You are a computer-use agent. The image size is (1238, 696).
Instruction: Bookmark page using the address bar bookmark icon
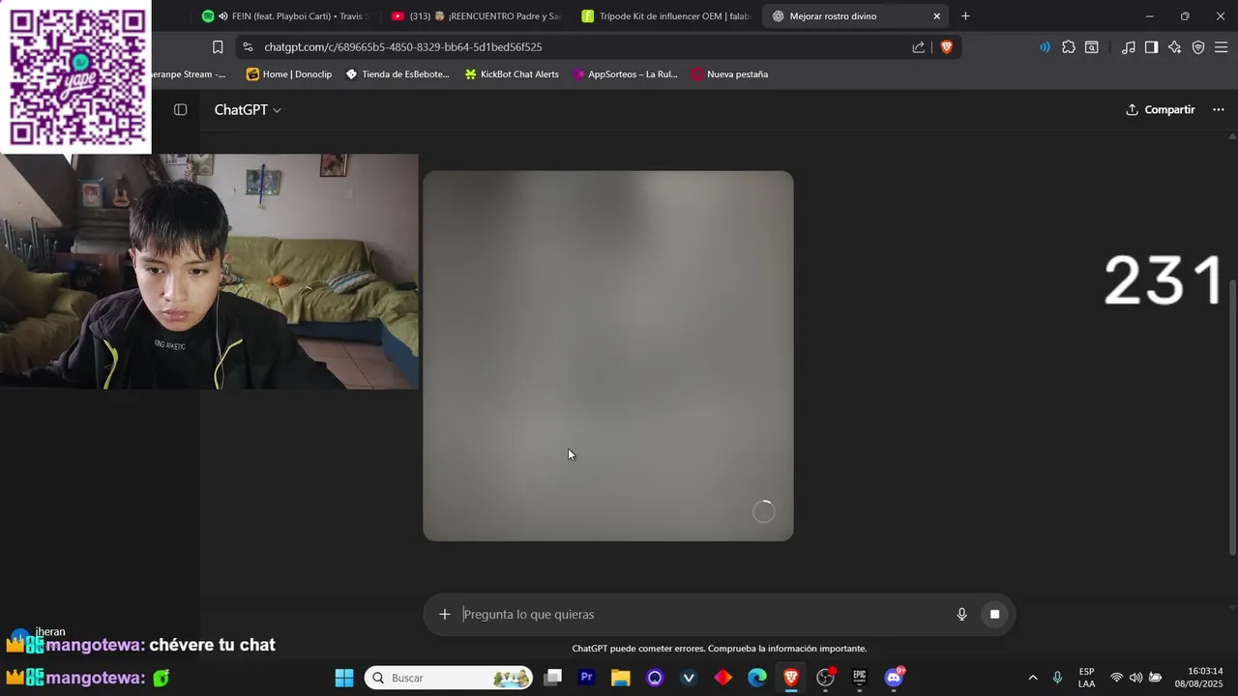click(x=218, y=46)
